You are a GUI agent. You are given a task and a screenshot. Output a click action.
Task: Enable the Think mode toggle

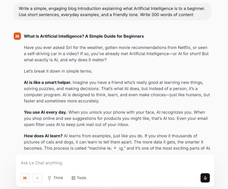pos(55,178)
